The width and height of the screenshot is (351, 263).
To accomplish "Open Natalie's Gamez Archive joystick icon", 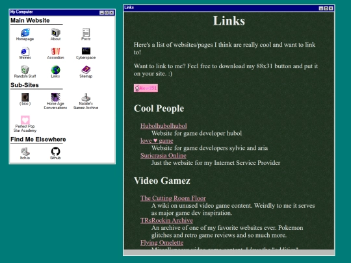I will 86,97.
